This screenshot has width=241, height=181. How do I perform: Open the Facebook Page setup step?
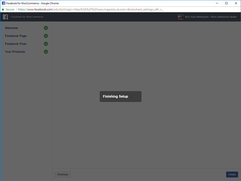(16, 36)
